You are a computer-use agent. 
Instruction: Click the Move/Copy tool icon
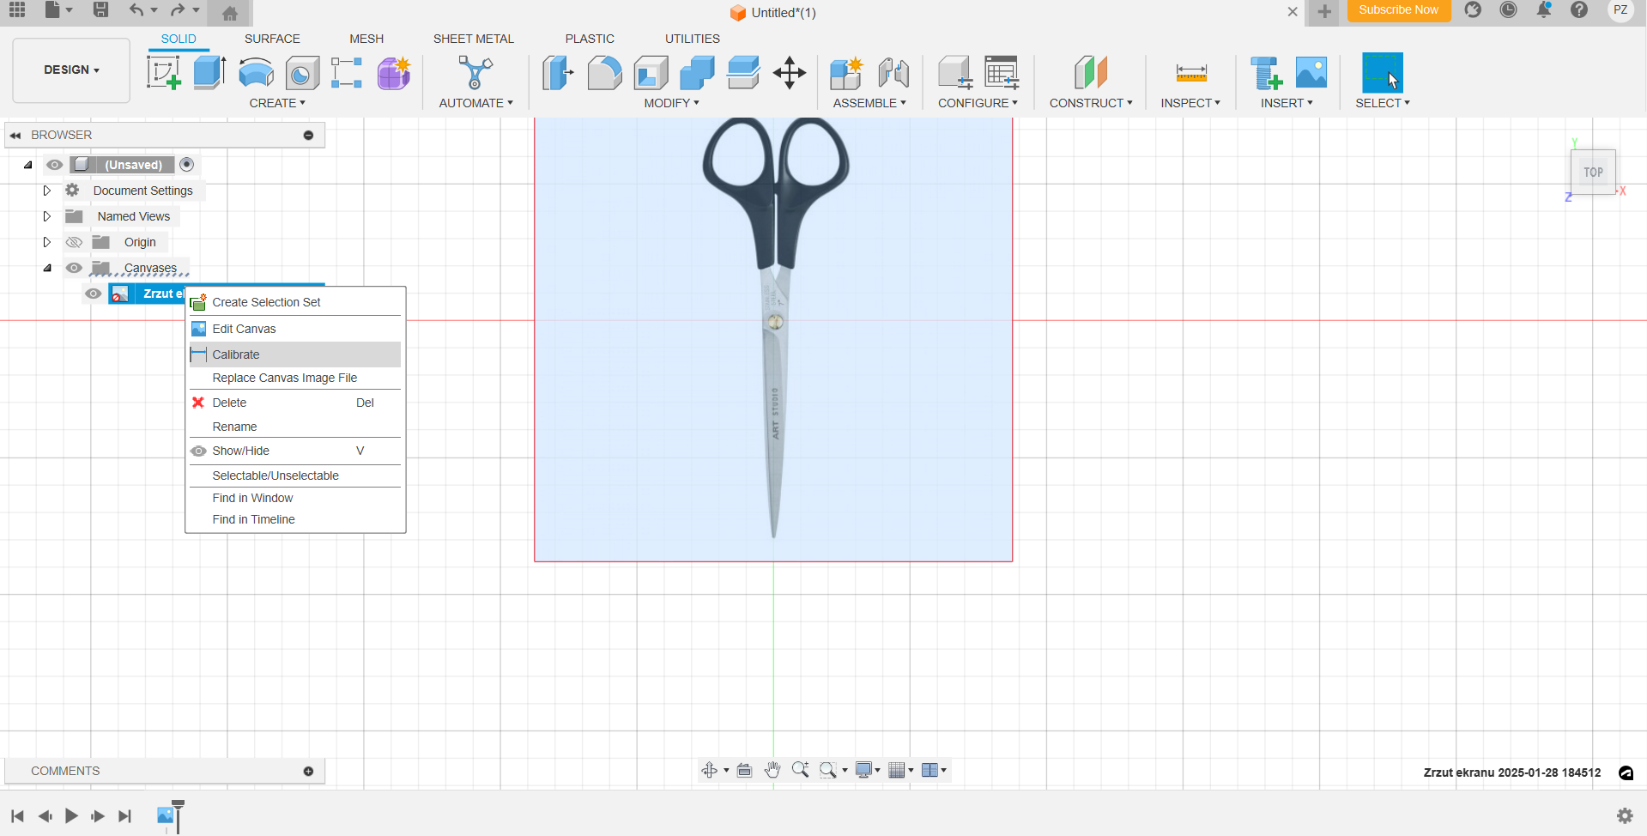pyautogui.click(x=789, y=73)
